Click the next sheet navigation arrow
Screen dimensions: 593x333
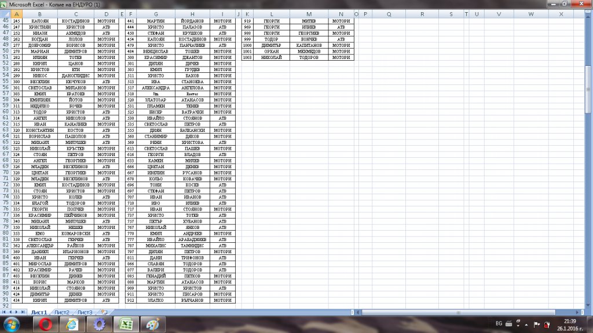click(x=16, y=312)
